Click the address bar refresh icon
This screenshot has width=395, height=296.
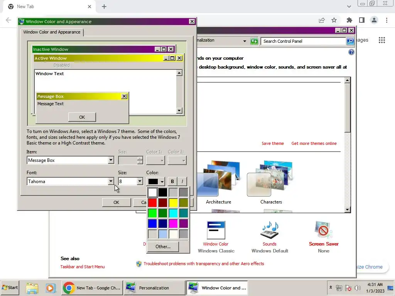[254, 41]
